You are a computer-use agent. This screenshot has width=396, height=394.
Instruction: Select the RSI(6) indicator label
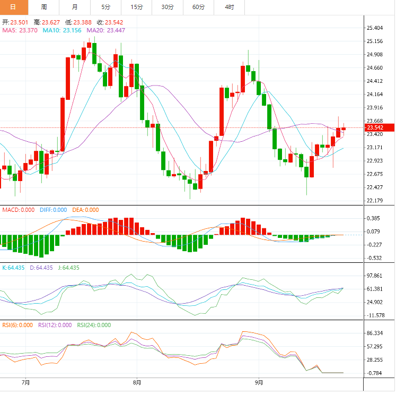(x=17, y=325)
